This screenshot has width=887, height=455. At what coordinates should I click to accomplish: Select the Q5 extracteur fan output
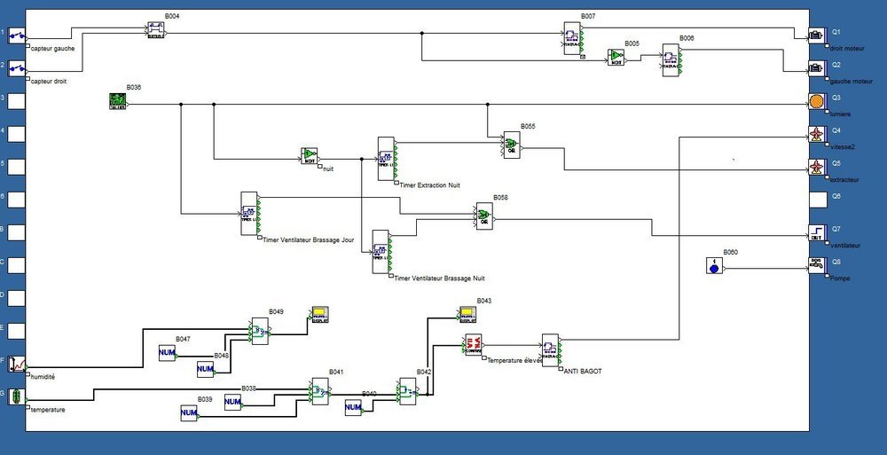click(x=816, y=168)
